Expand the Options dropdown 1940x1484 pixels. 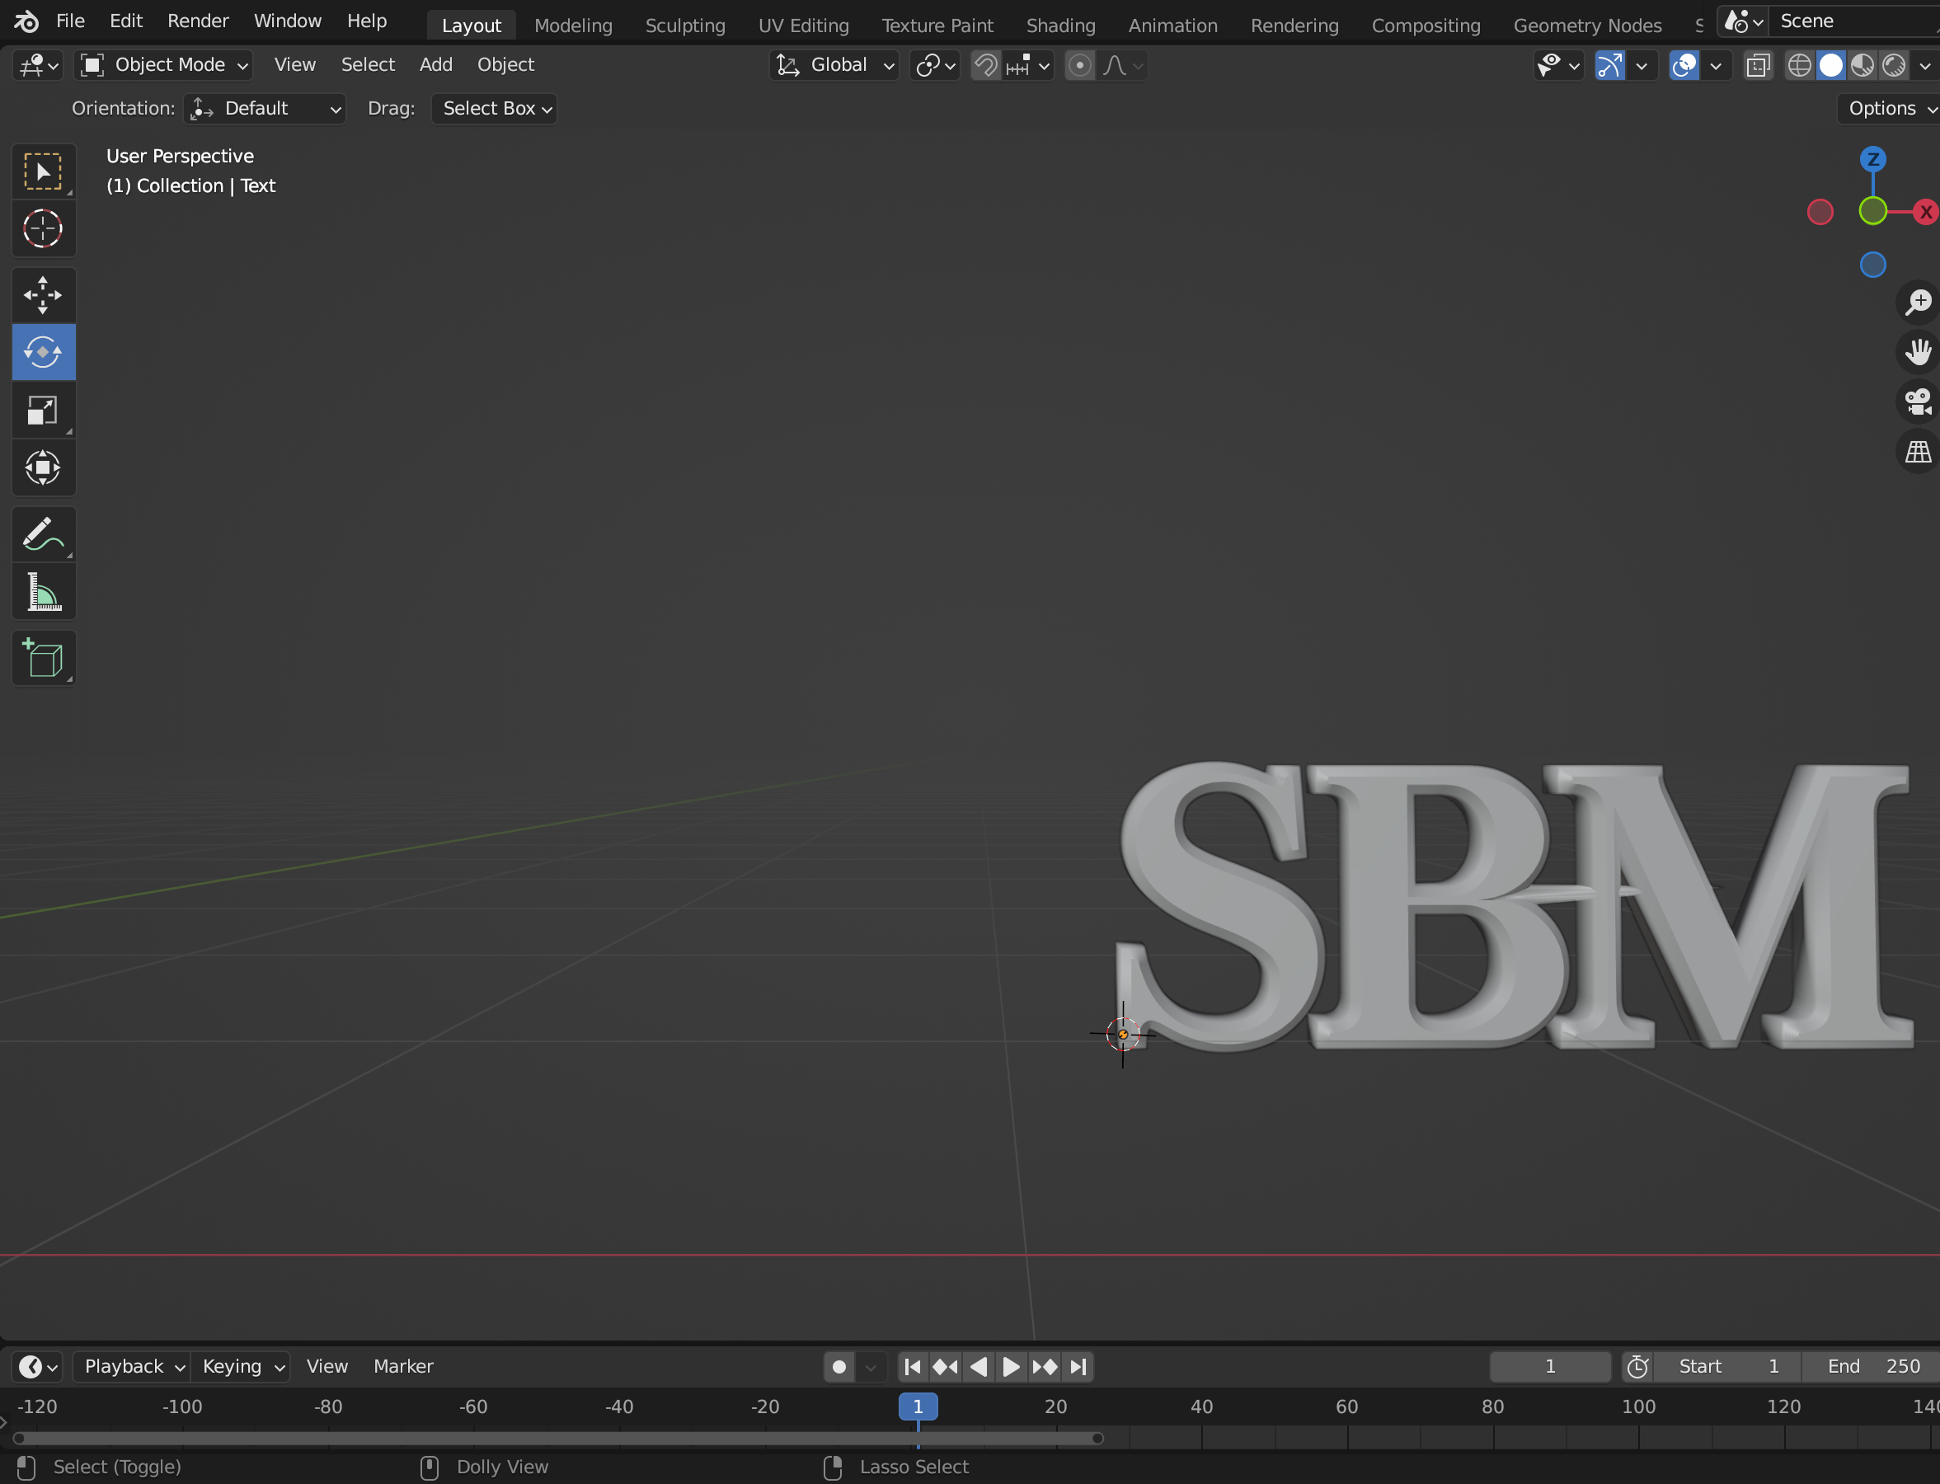pos(1890,109)
